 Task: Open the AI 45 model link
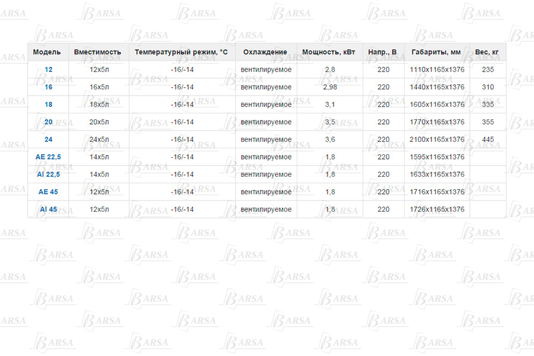(x=48, y=209)
